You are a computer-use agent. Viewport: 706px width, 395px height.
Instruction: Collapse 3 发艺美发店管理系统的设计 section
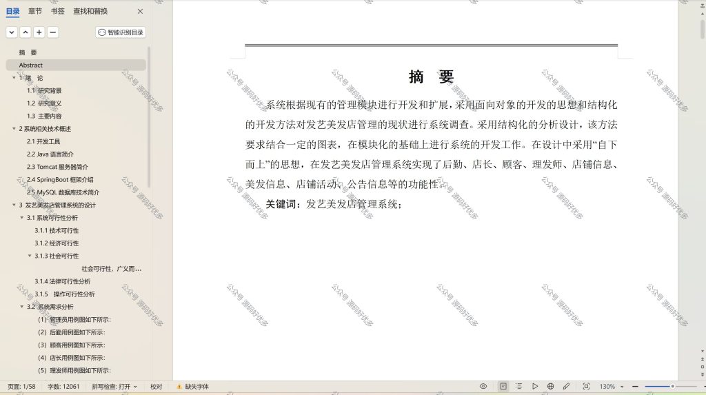coord(14,205)
